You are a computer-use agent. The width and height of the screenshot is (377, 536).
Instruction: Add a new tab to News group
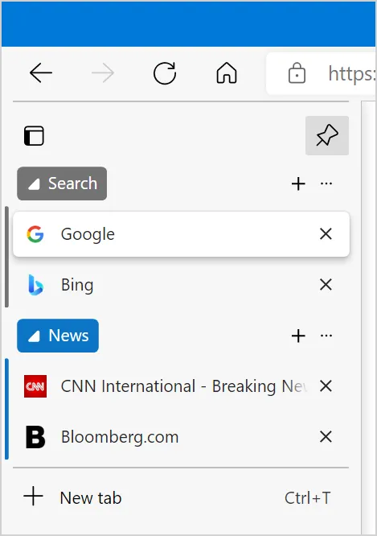pyautogui.click(x=298, y=336)
